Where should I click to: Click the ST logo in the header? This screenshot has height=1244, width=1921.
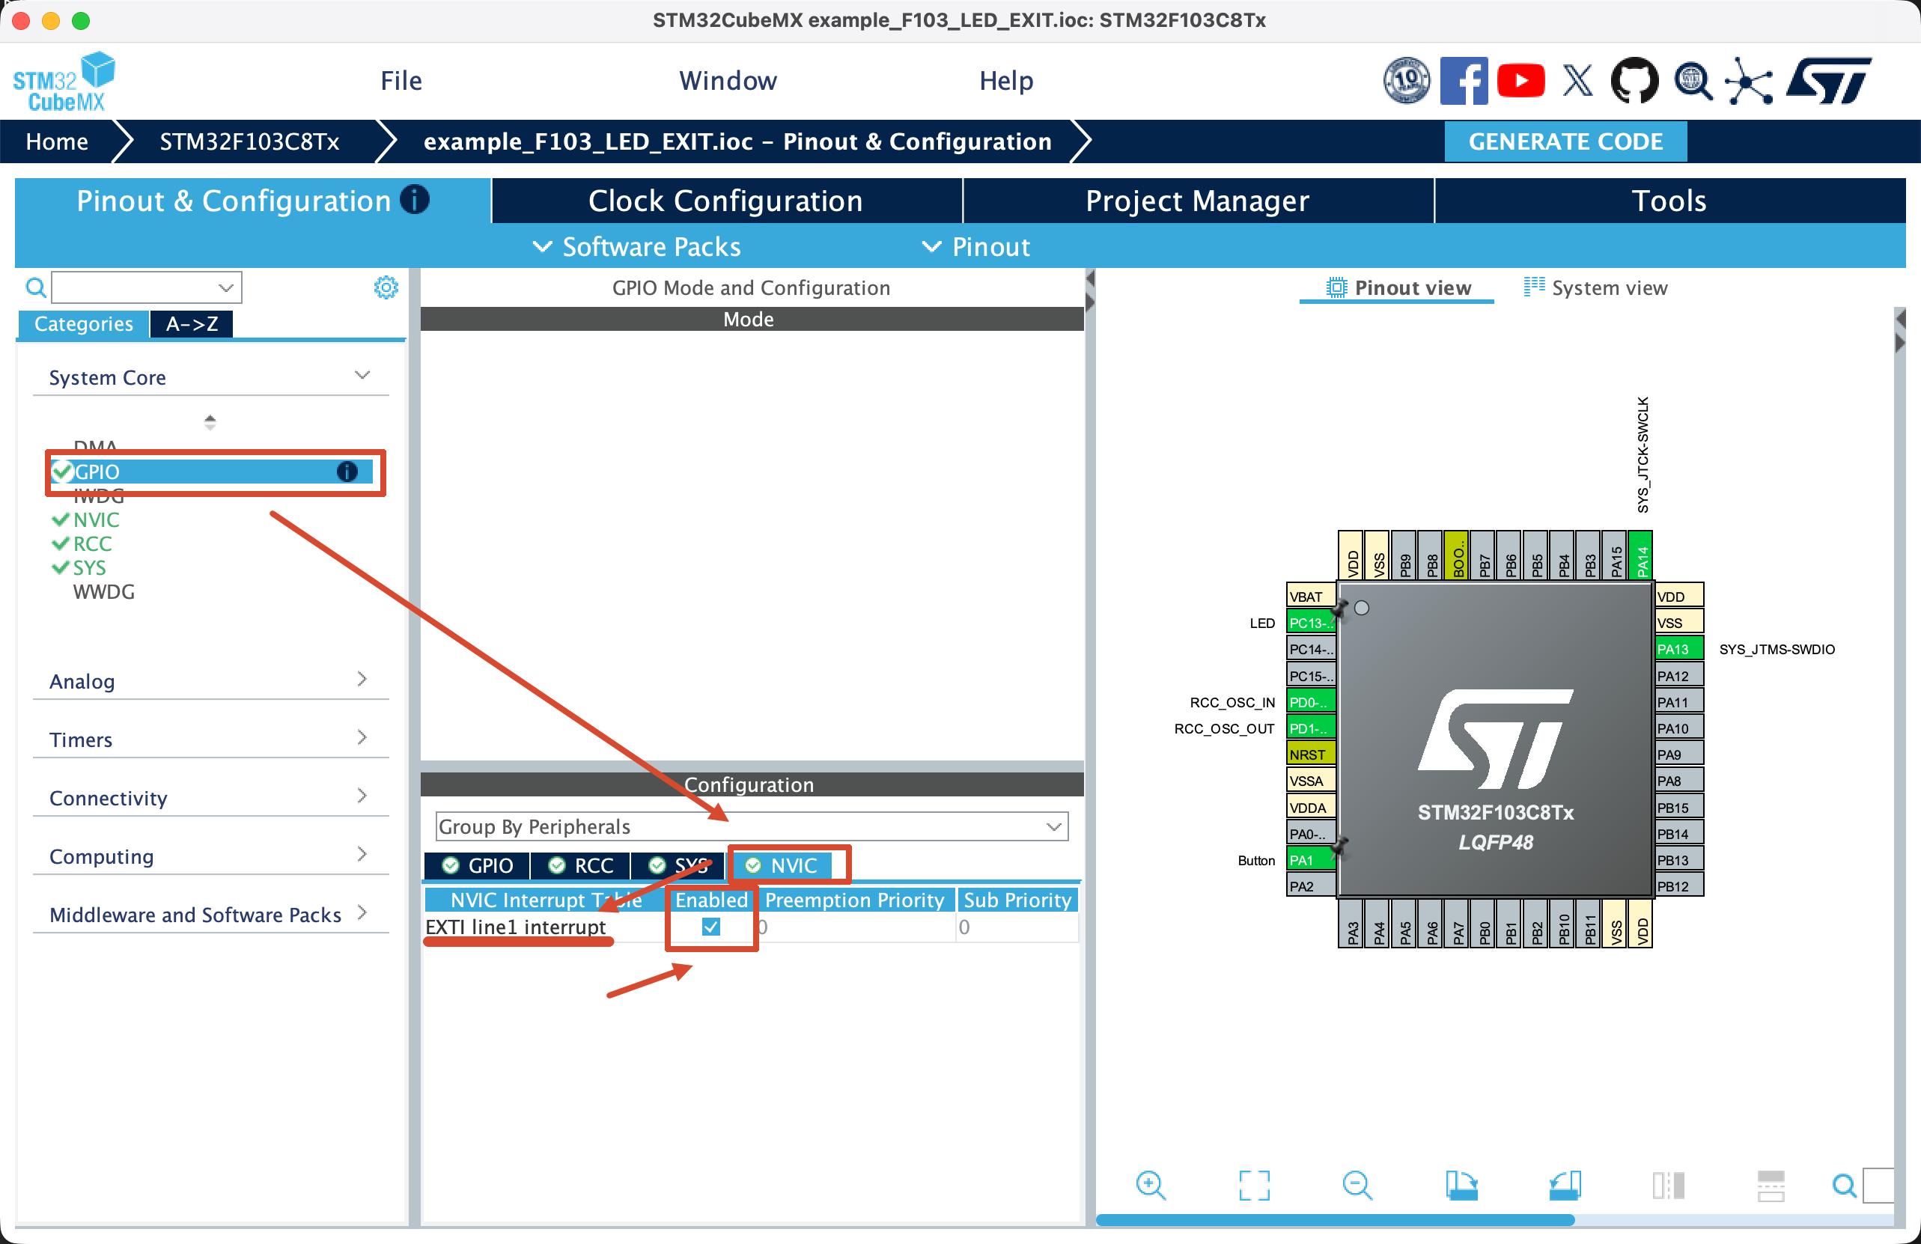point(1829,81)
